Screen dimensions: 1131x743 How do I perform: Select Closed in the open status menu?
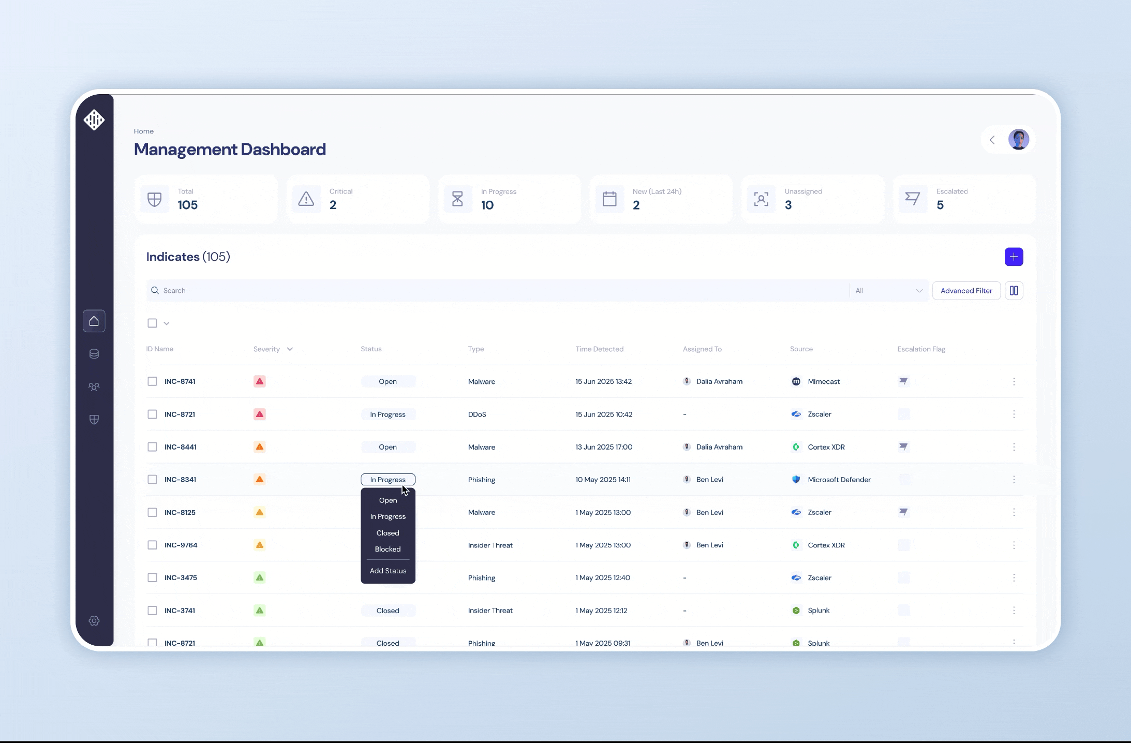[x=387, y=533]
